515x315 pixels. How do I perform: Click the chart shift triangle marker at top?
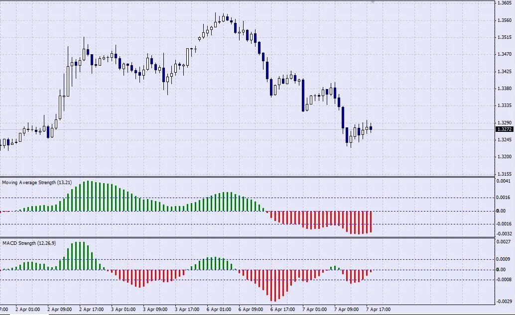click(372, 2)
